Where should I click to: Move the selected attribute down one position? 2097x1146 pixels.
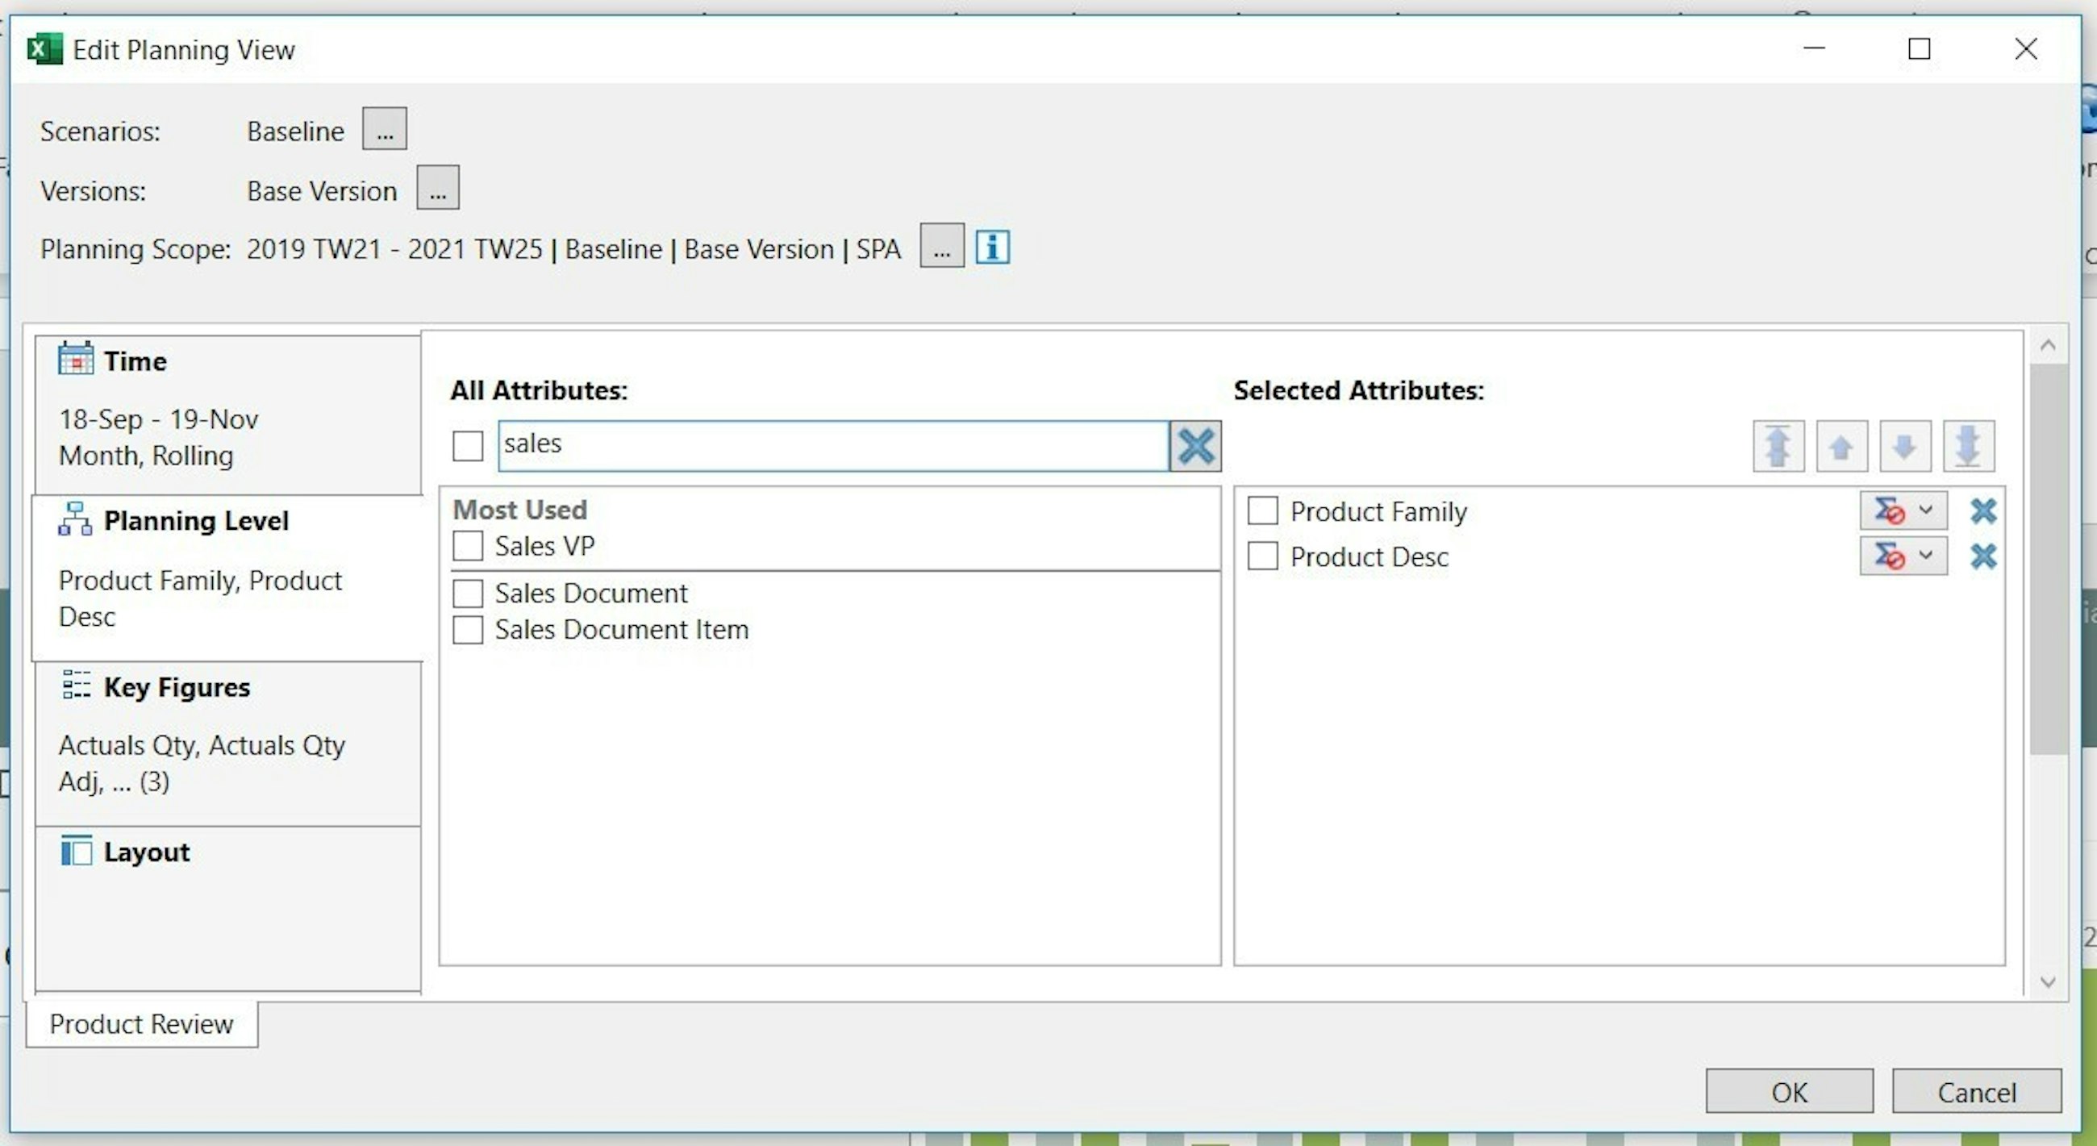(x=1904, y=445)
